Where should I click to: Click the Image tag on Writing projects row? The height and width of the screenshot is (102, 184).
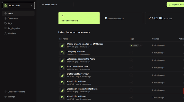click(134, 45)
